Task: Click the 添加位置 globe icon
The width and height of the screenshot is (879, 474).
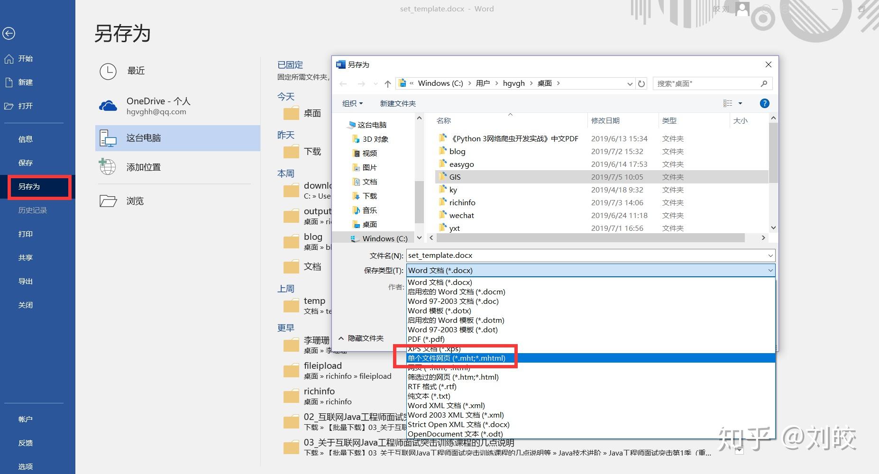Action: [108, 167]
